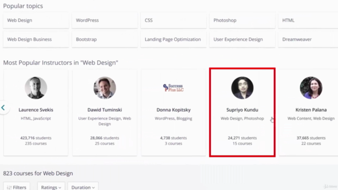Open Donna Kopitsky instructor name link
Screen dimensions: 338x190
[x=174, y=110]
